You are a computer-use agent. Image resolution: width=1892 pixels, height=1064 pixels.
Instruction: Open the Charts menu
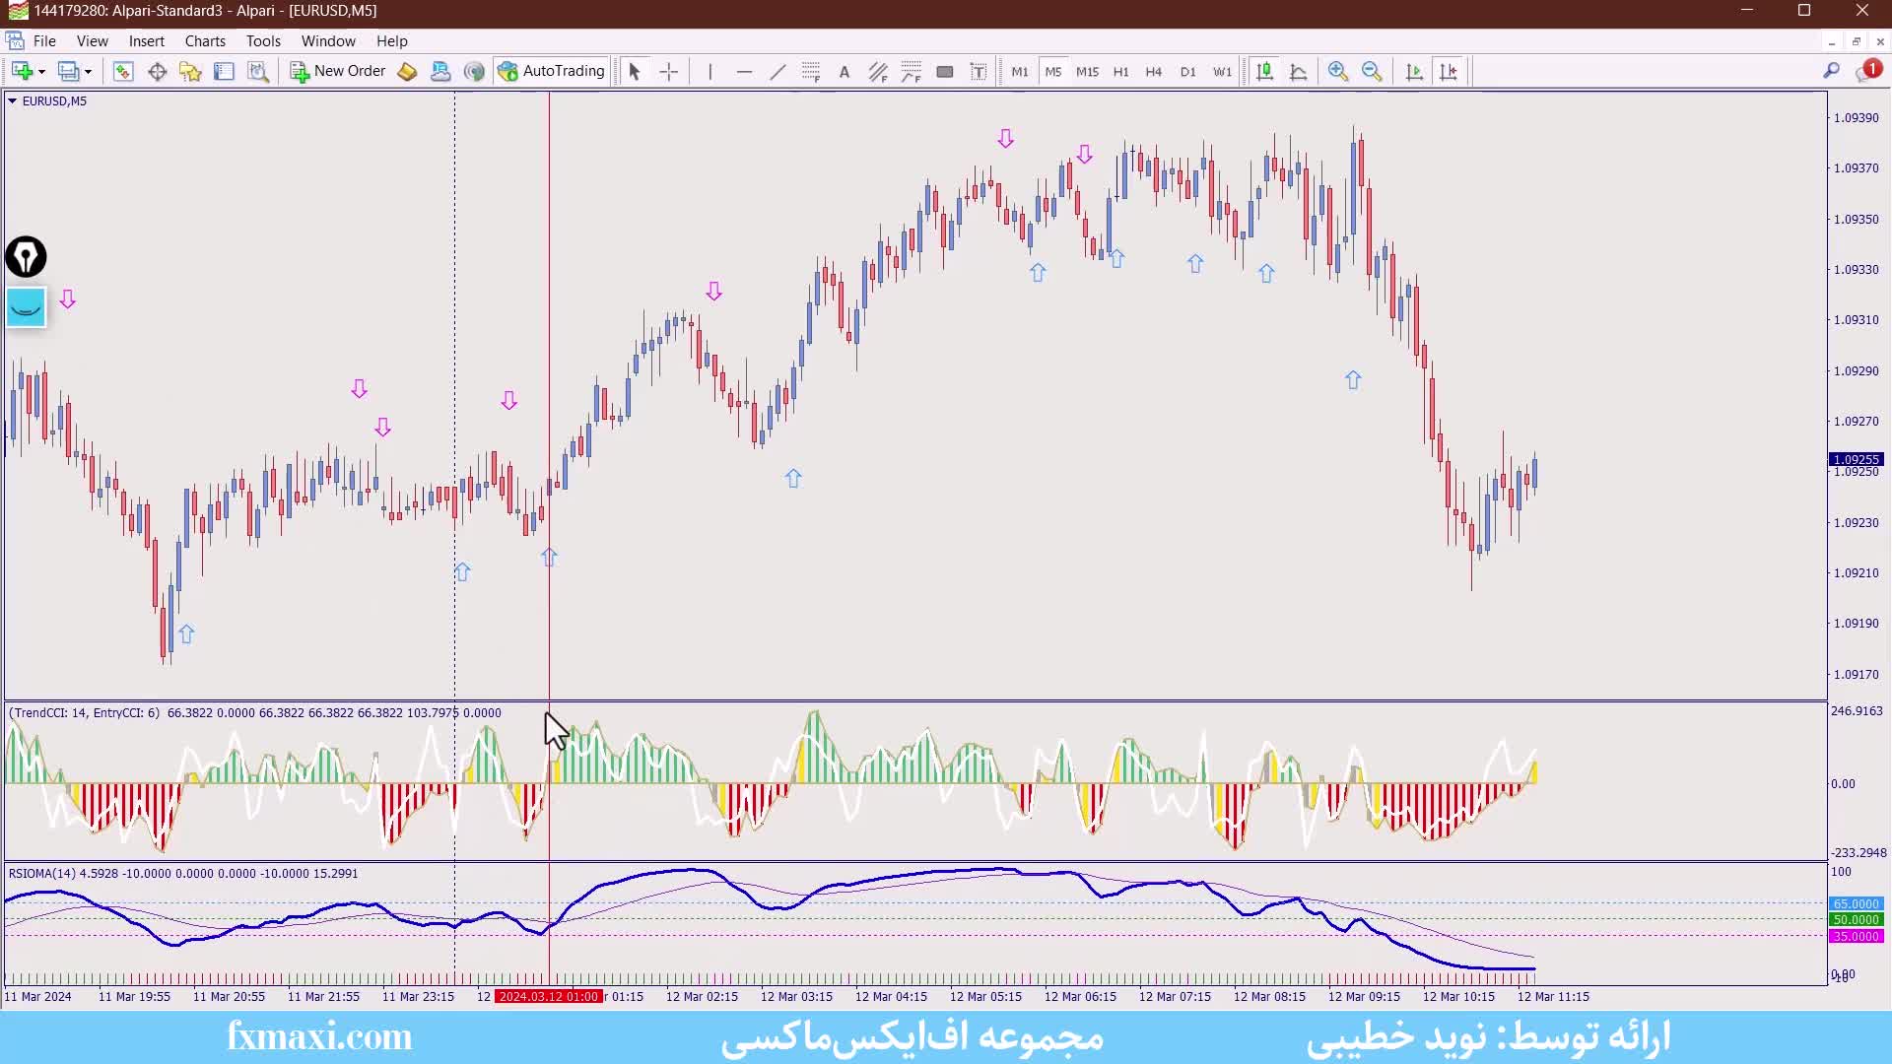tap(205, 41)
